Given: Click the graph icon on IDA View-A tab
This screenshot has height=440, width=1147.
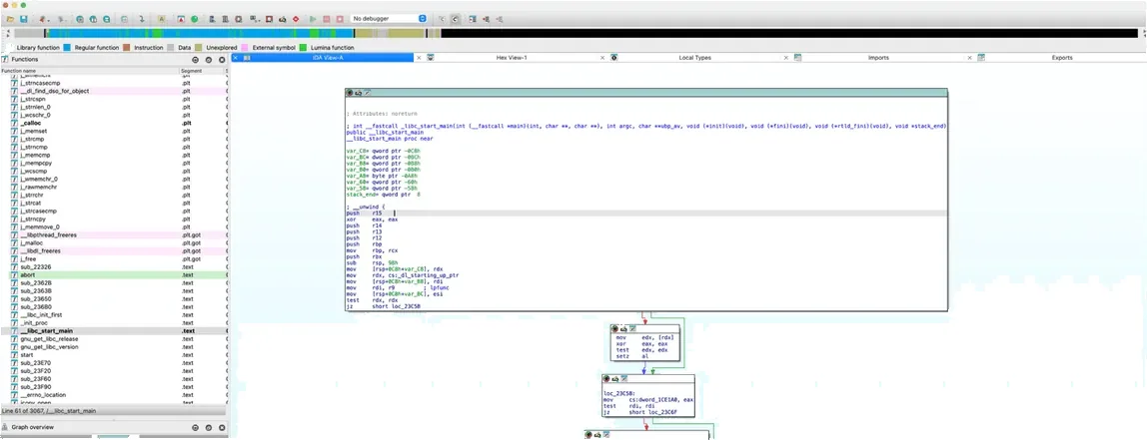Looking at the screenshot, I should click(247, 57).
